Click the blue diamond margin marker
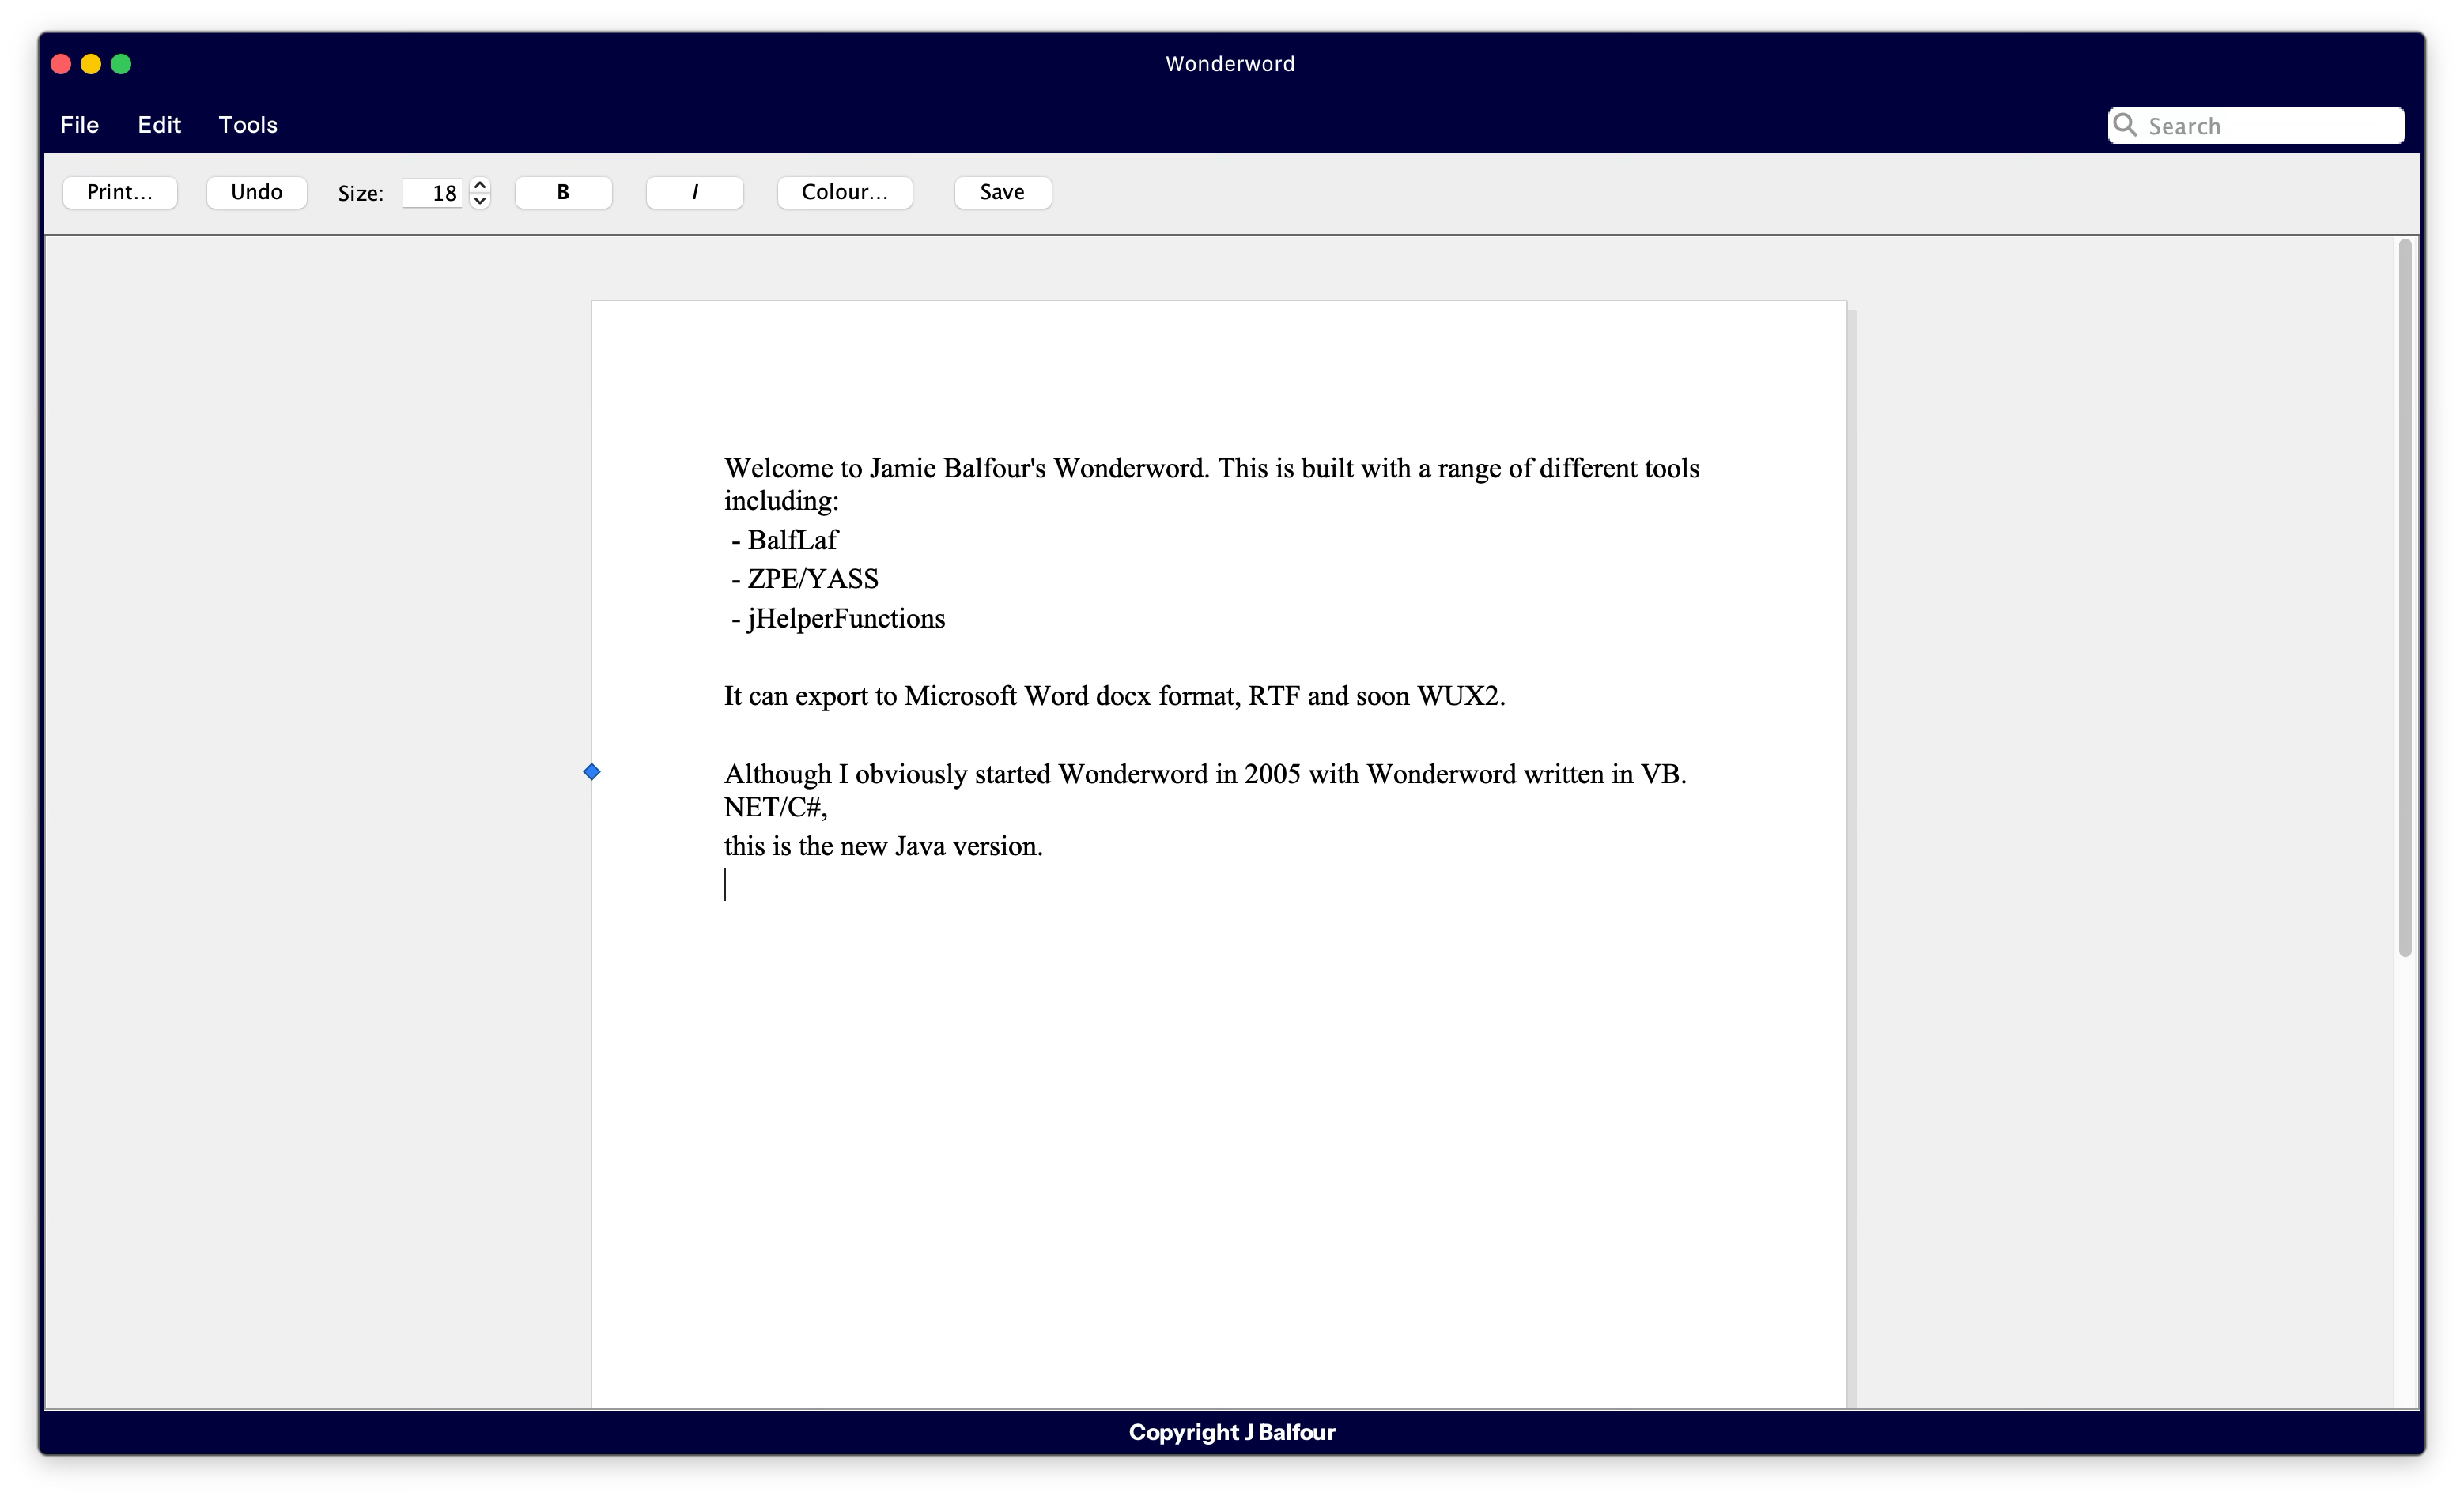The image size is (2464, 1500). [x=592, y=771]
